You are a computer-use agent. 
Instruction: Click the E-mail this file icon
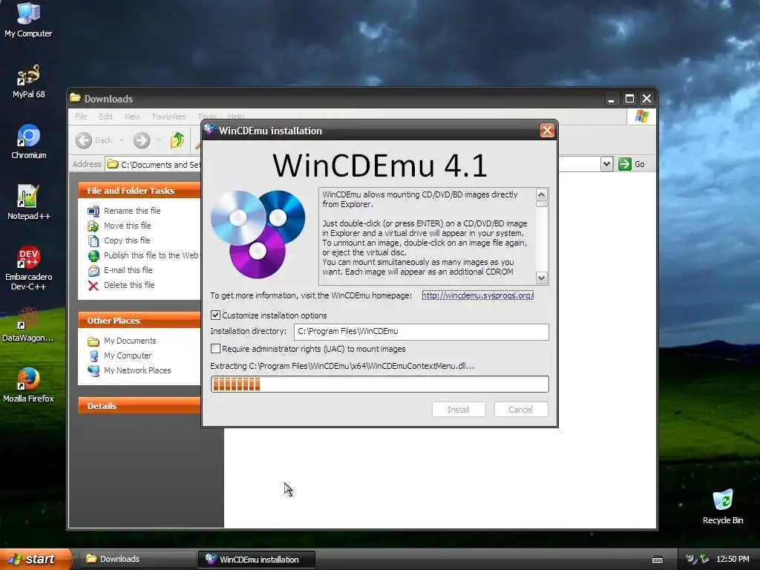93,270
